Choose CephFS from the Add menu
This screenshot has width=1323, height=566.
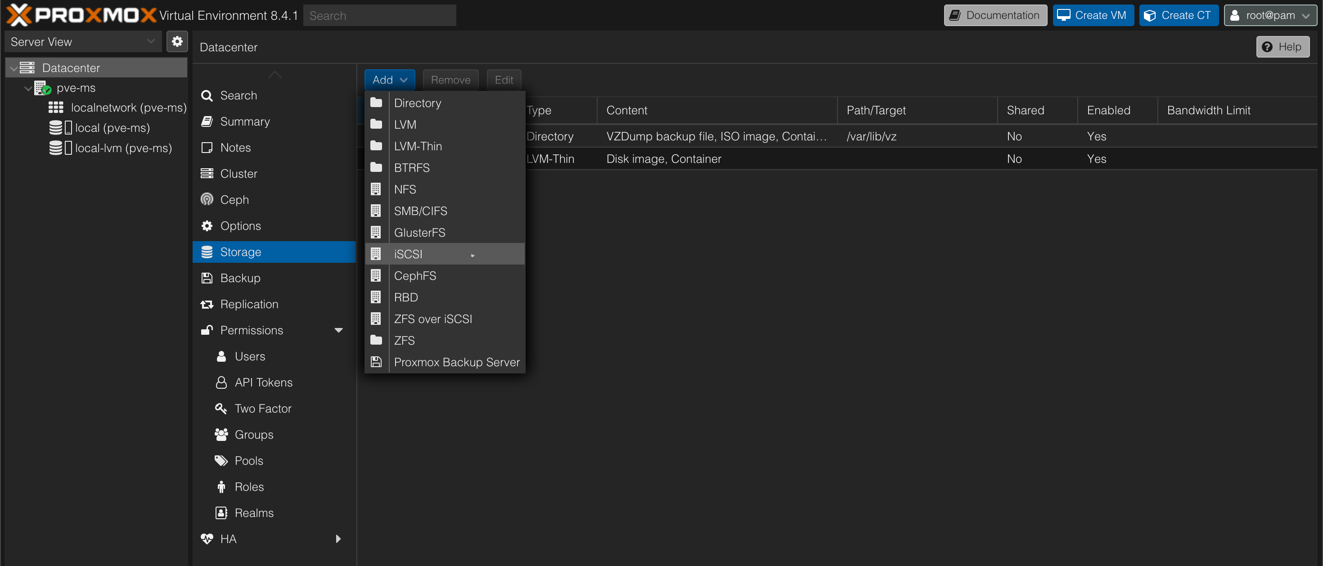click(x=445, y=276)
